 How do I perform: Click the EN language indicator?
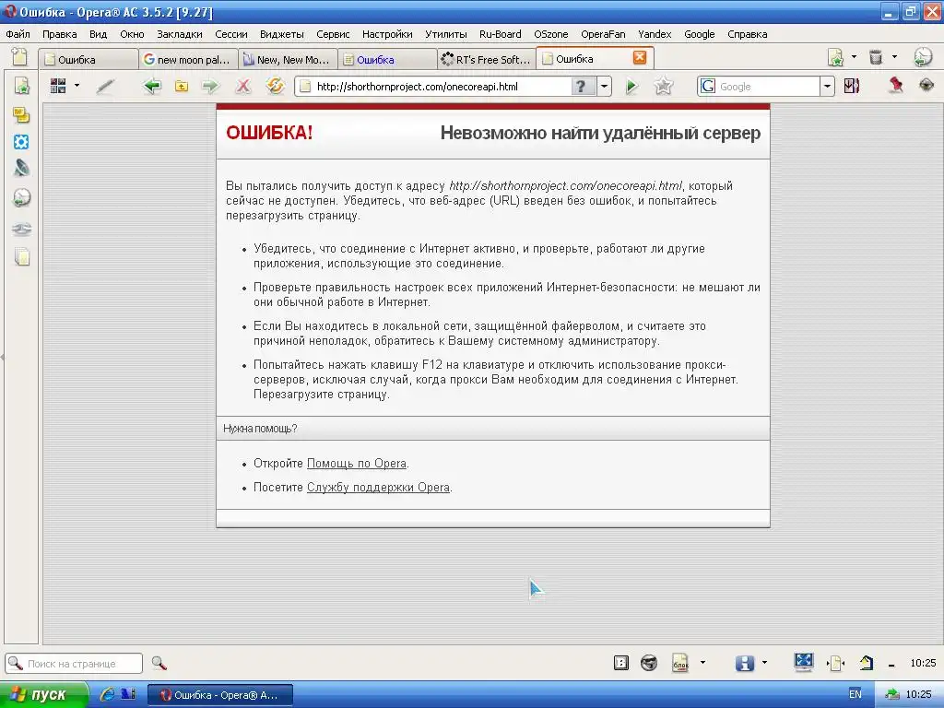tap(855, 694)
